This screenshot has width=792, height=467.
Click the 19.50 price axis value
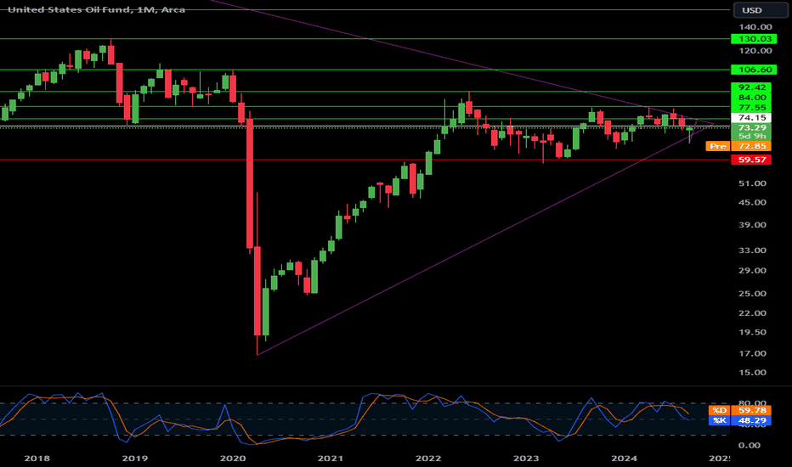click(x=752, y=333)
